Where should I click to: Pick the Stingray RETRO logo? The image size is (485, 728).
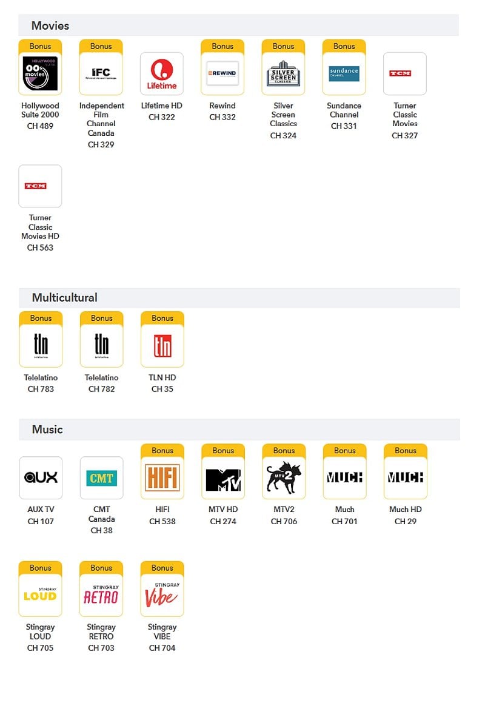click(101, 595)
